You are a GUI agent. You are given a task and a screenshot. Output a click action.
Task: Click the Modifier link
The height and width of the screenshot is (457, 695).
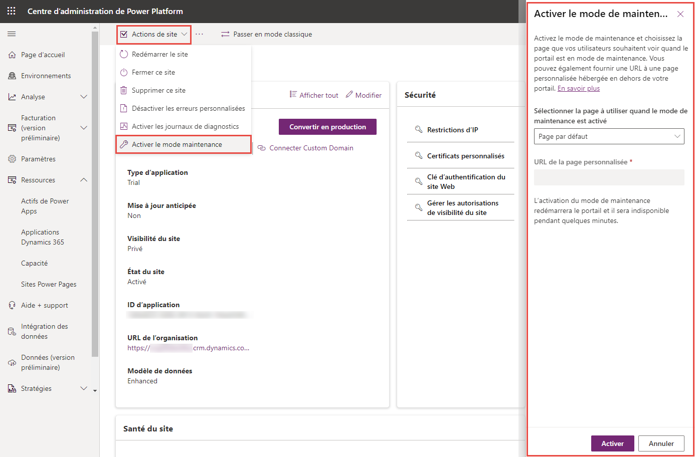(369, 95)
